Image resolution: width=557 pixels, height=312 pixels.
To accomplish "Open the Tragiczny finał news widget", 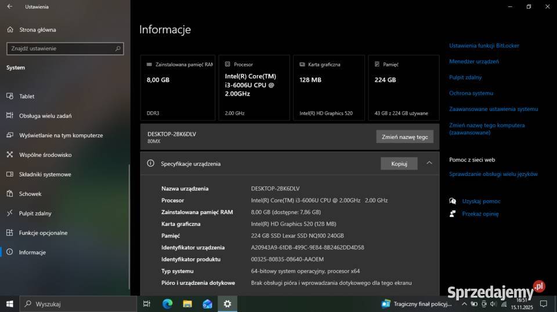I will coord(417,304).
